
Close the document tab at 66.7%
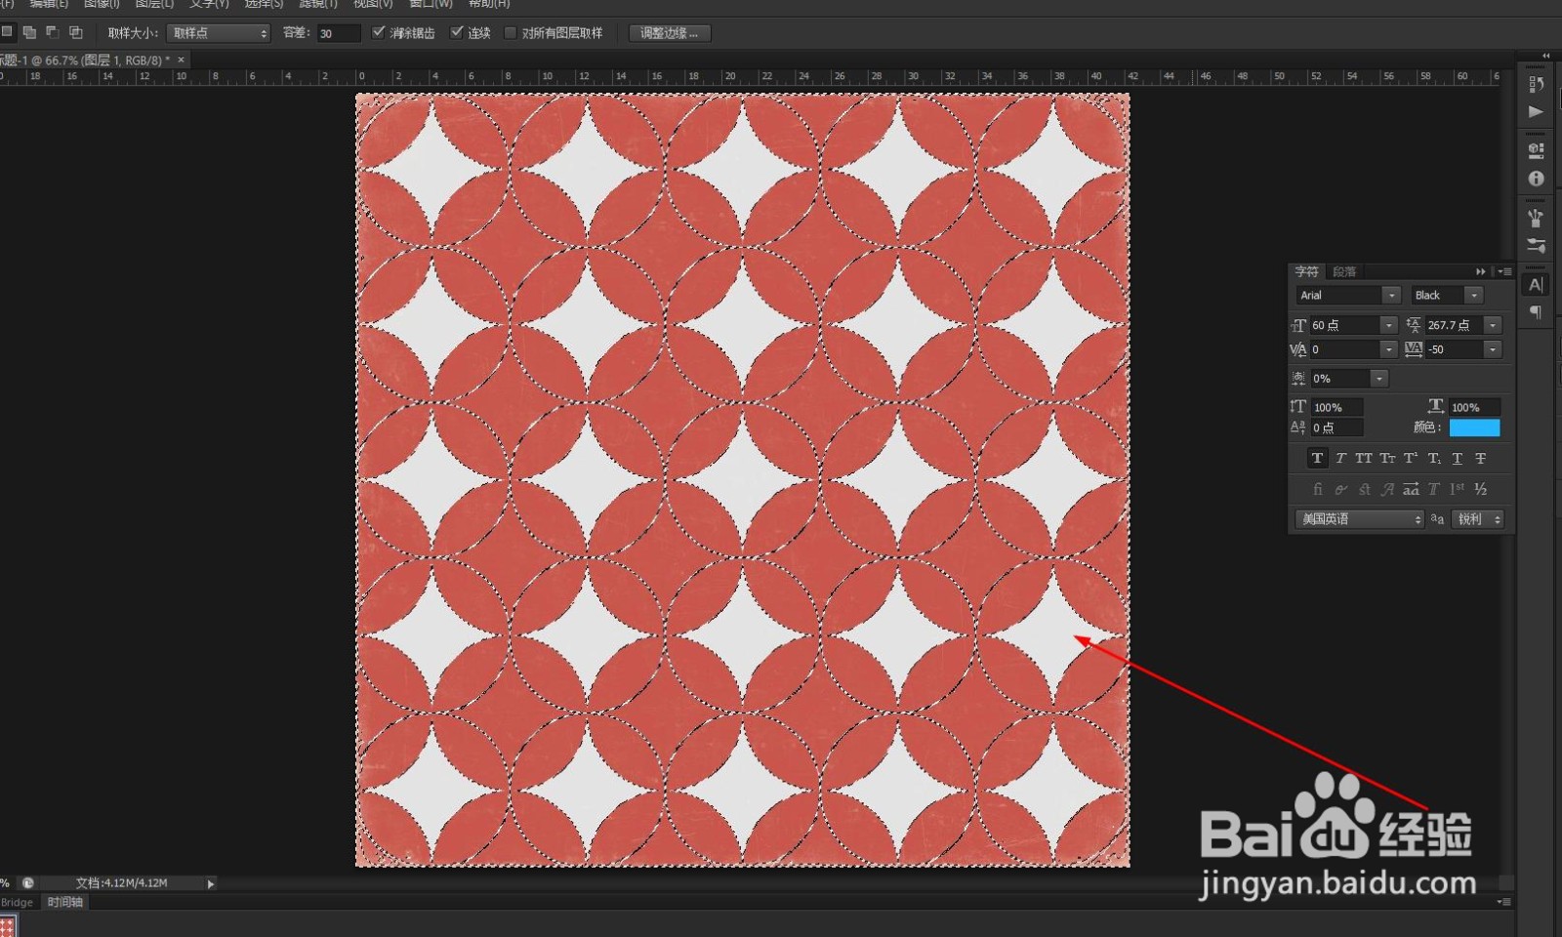coord(181,60)
